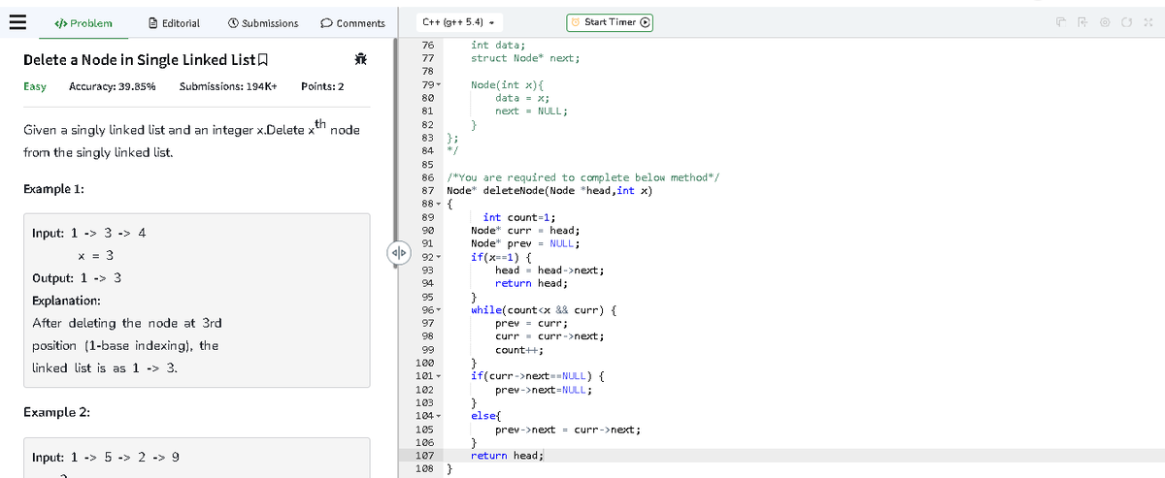Viewport: 1165px width, 478px height.
Task: Click the 'Example 1:' heading
Action: (53, 188)
